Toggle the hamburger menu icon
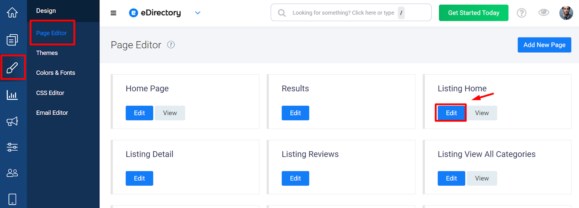The image size is (579, 208). (113, 13)
